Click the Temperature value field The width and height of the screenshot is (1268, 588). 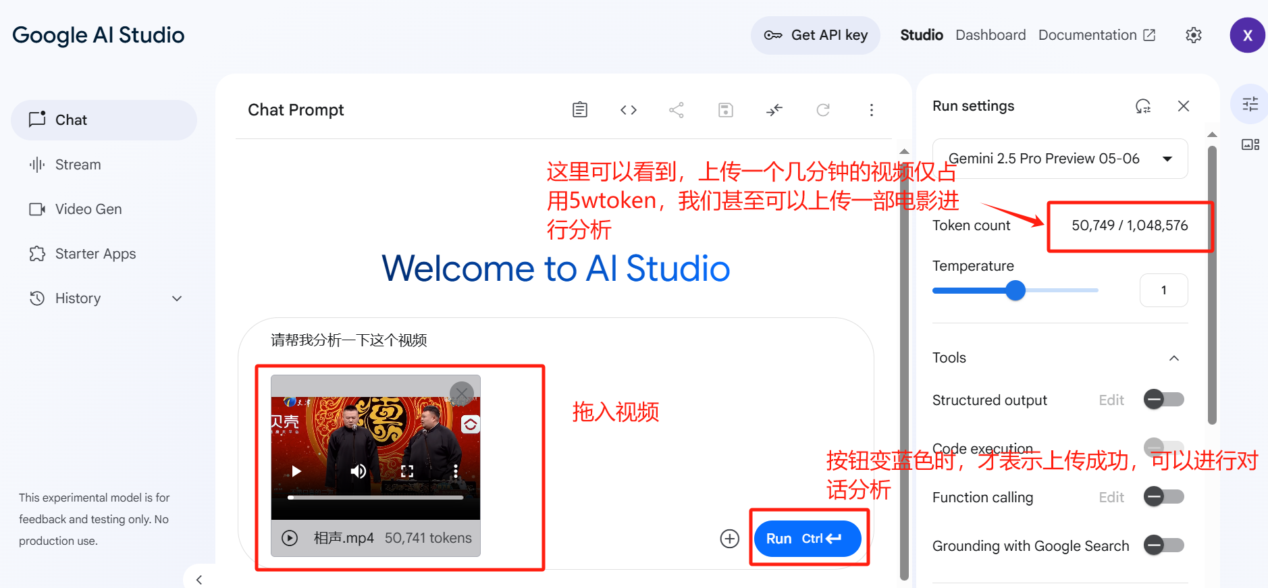coord(1164,290)
